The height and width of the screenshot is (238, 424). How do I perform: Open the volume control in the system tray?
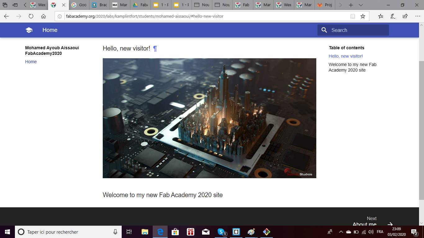pos(371,232)
